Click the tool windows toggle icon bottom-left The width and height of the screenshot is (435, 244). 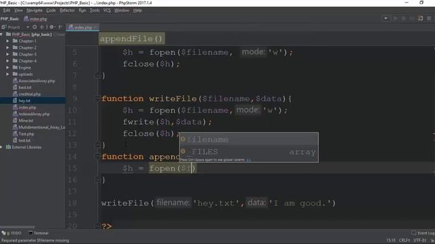pyautogui.click(x=3, y=233)
